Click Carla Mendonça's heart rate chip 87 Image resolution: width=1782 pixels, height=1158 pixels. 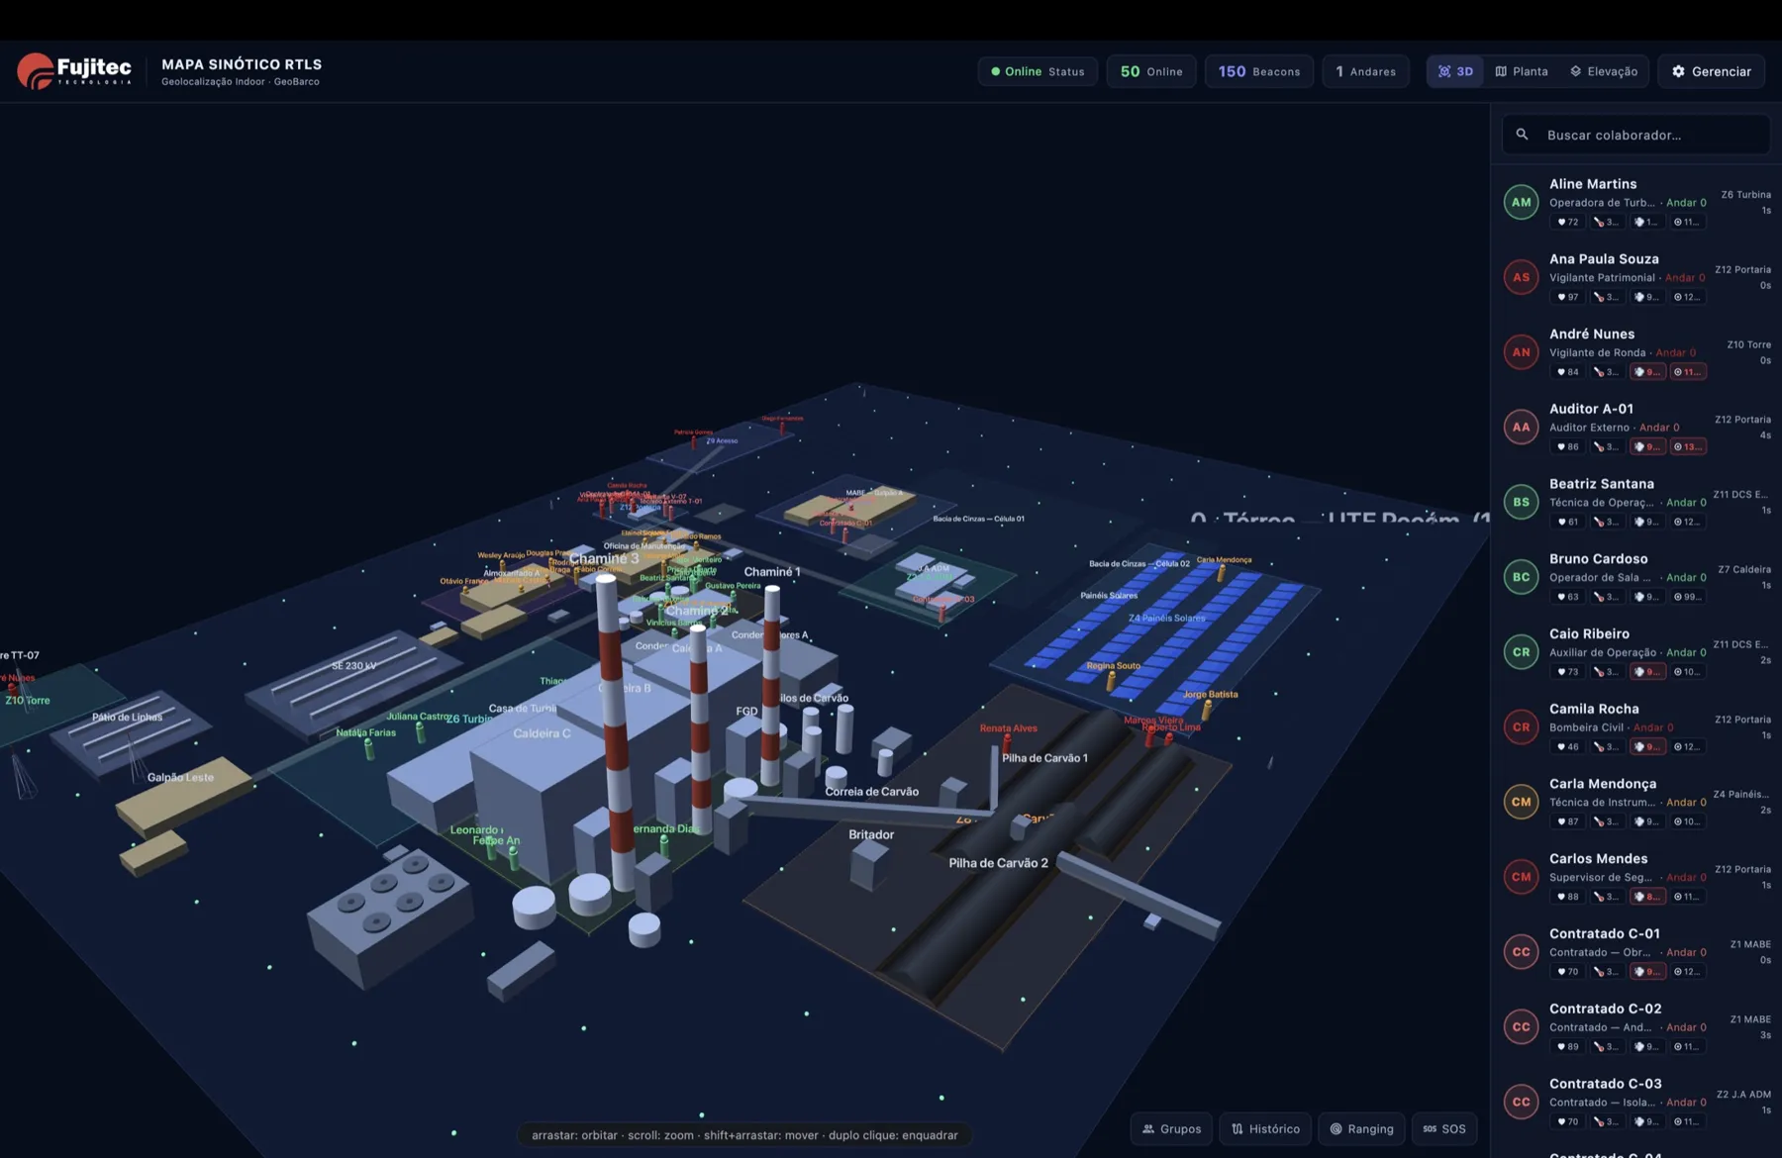[x=1568, y=821]
